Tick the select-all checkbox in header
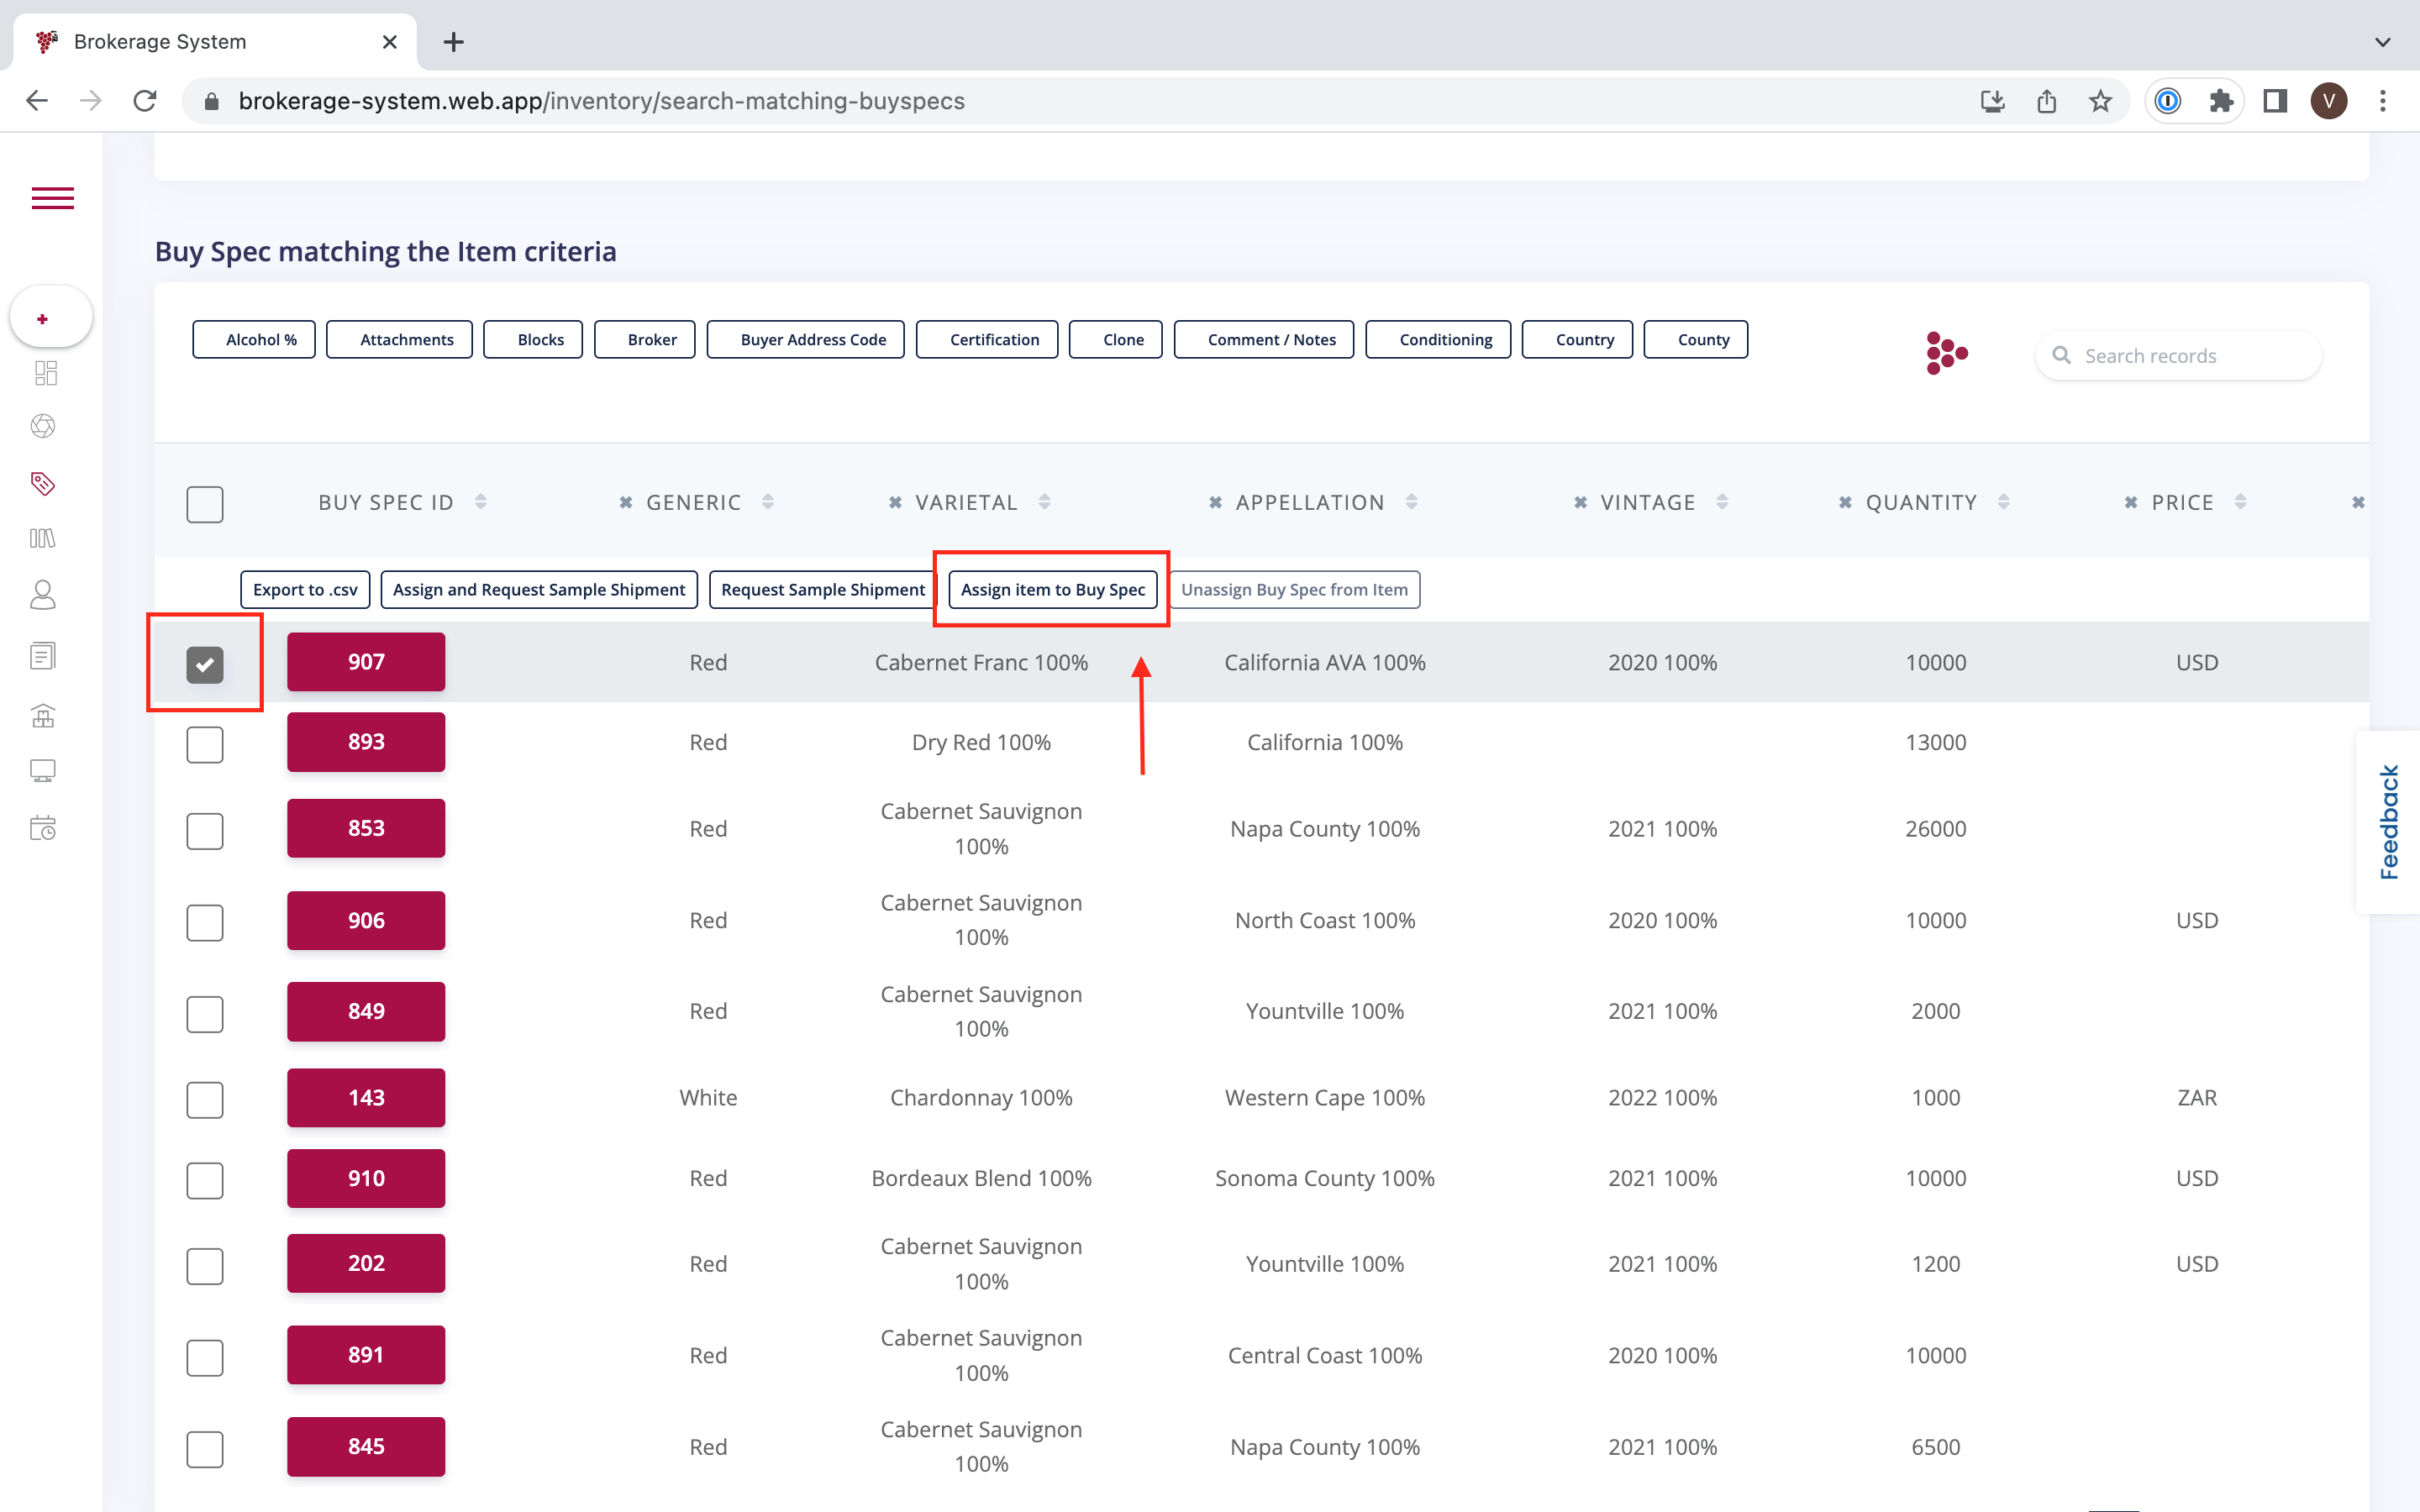2420x1512 pixels. [x=205, y=504]
